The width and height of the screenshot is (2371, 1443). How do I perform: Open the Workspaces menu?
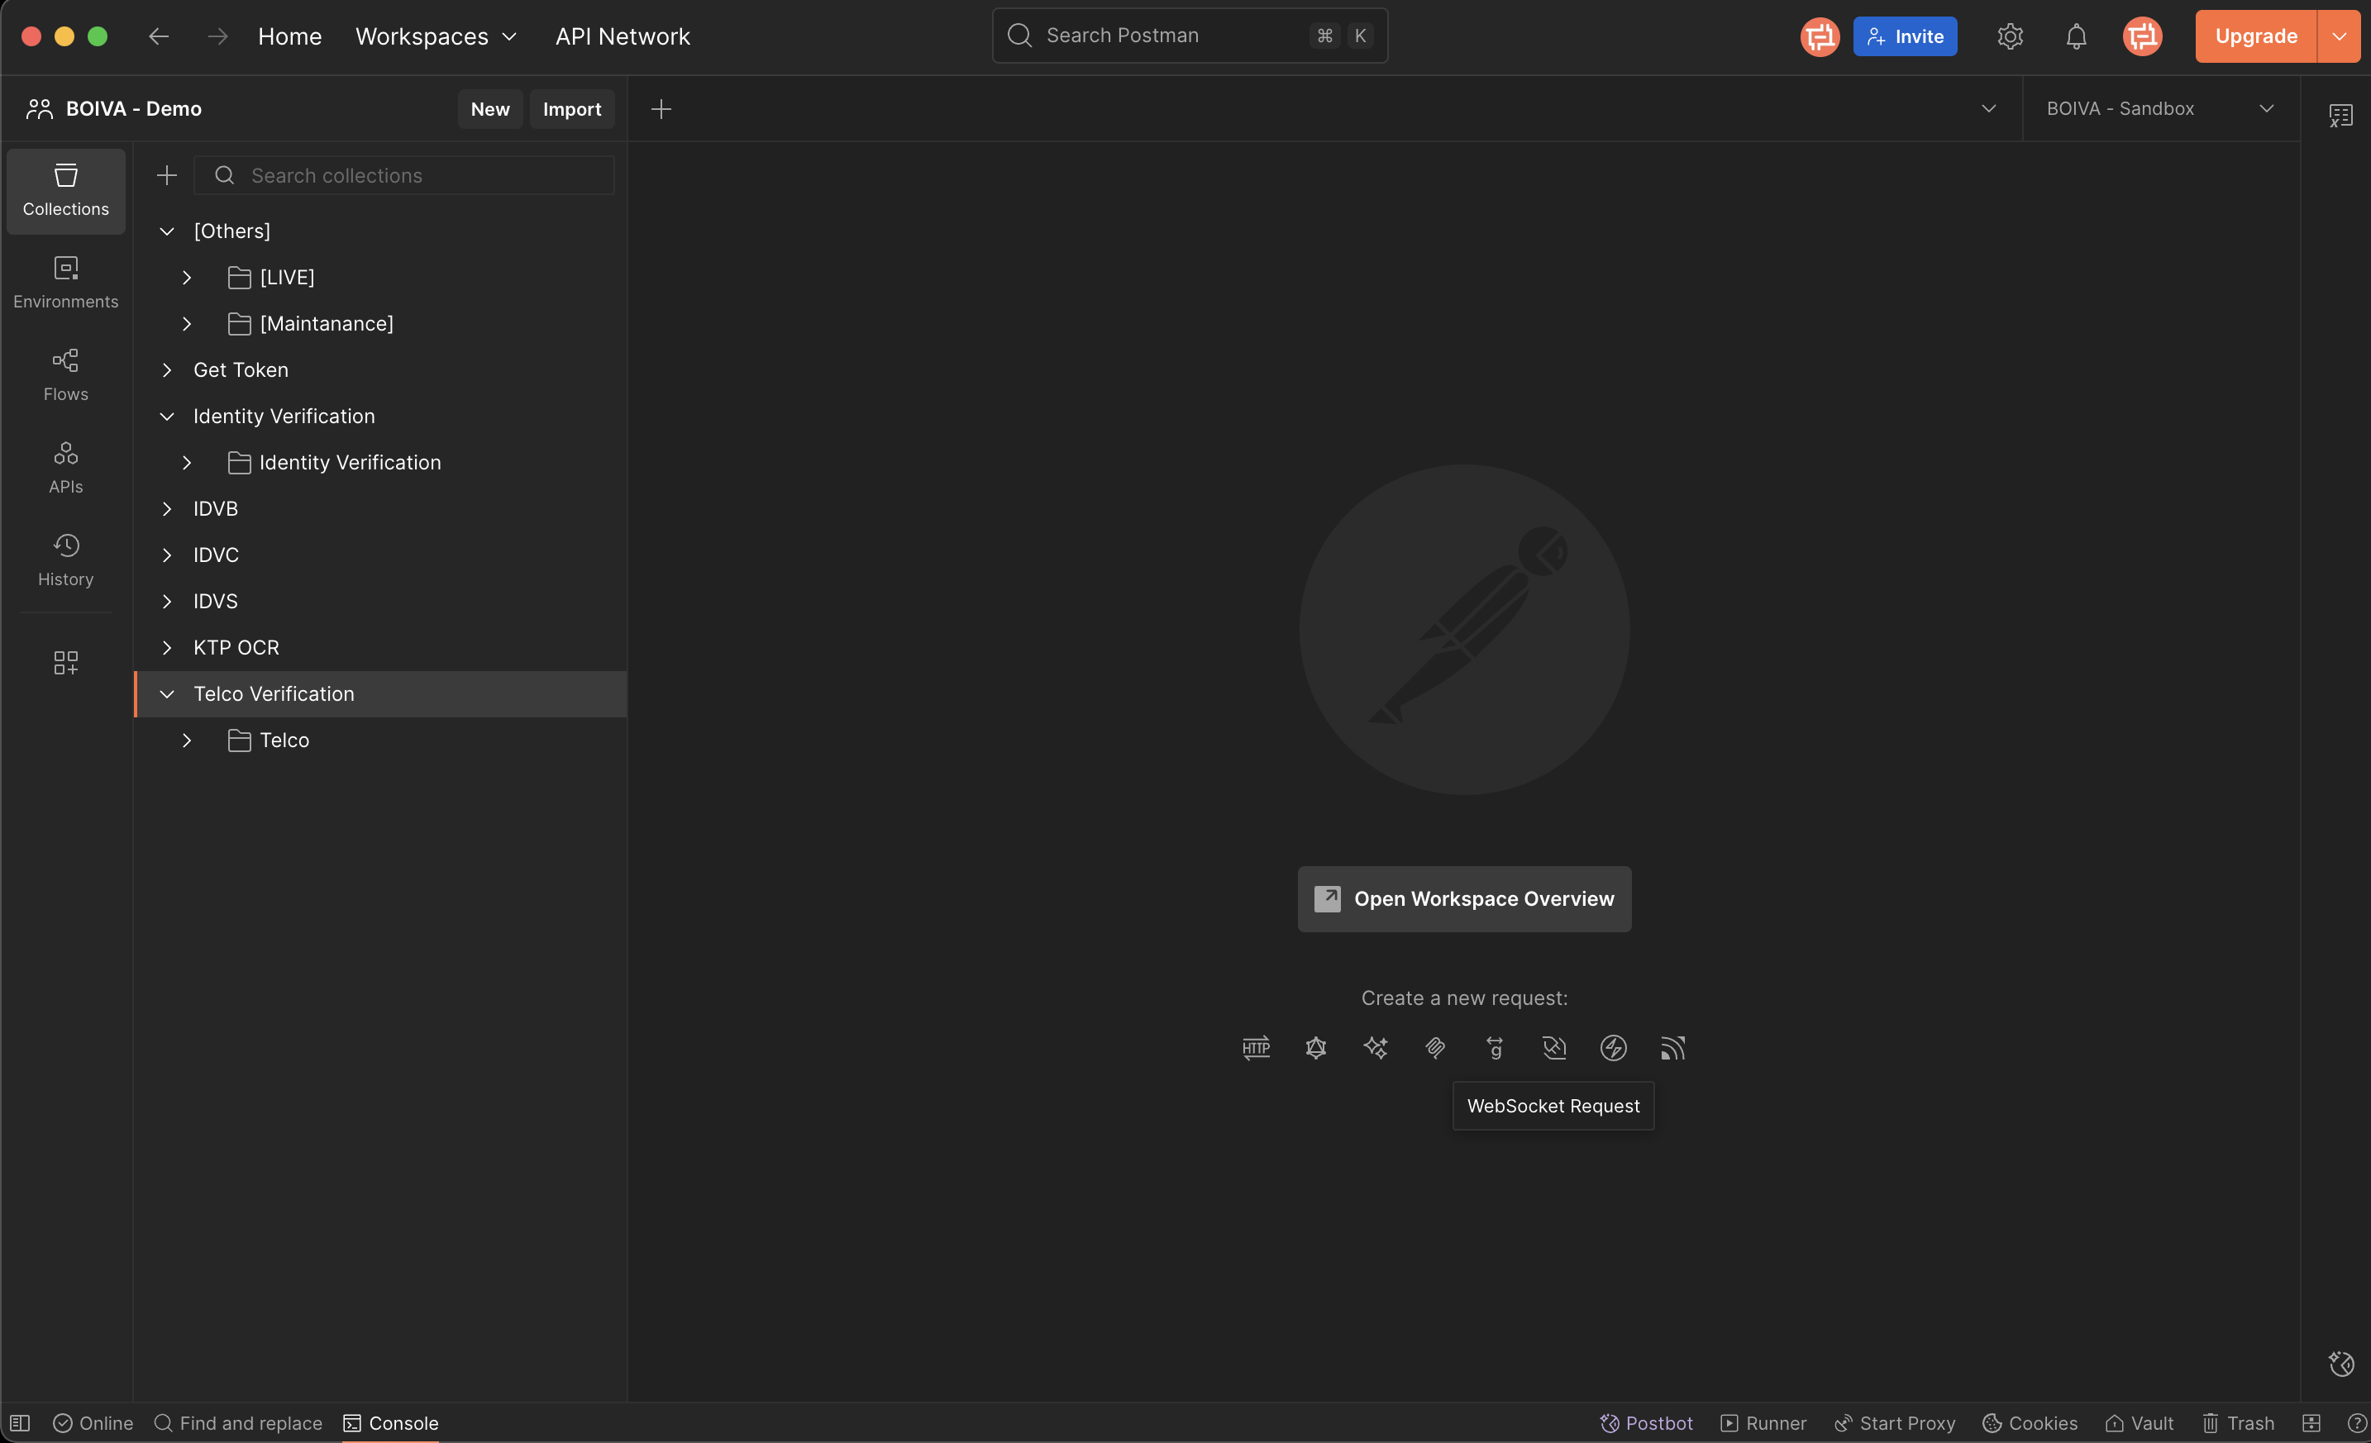pos(436,36)
